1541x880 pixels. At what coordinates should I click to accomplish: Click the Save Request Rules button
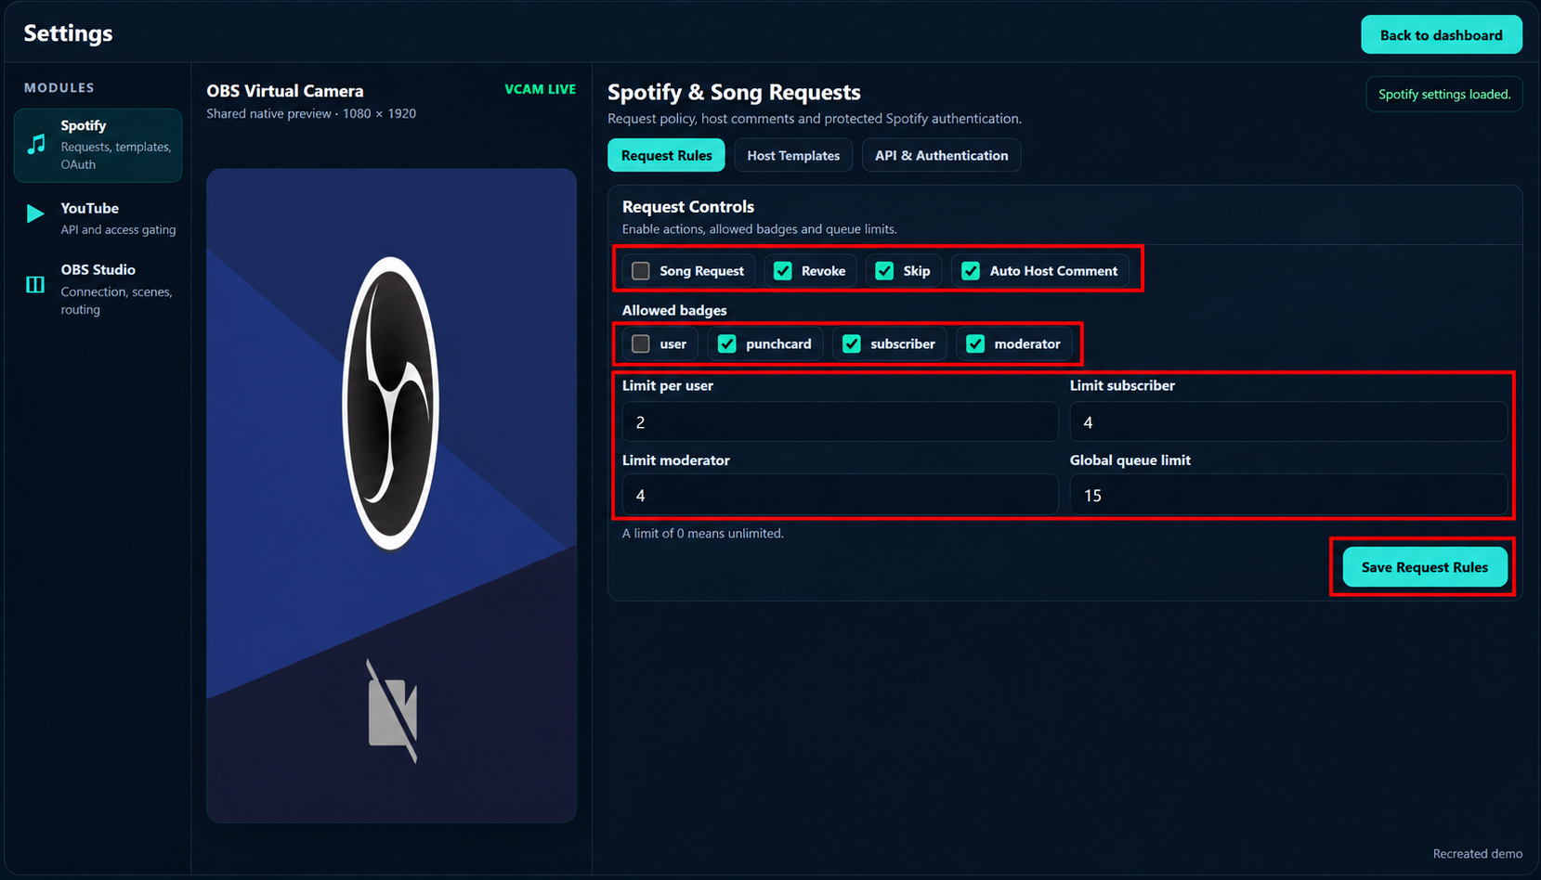(1424, 566)
